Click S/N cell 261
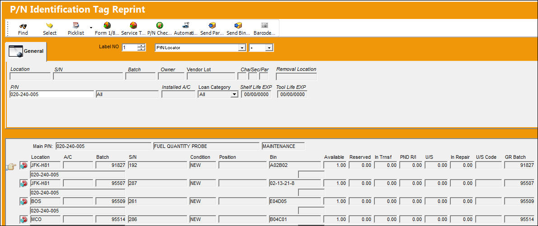538x226 pixels. point(157,201)
